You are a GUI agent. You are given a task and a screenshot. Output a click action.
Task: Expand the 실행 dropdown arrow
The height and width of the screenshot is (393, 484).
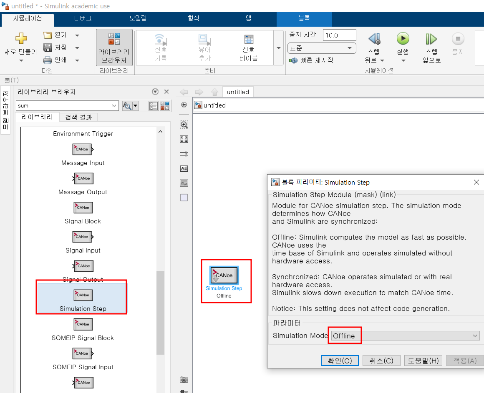coord(403,61)
